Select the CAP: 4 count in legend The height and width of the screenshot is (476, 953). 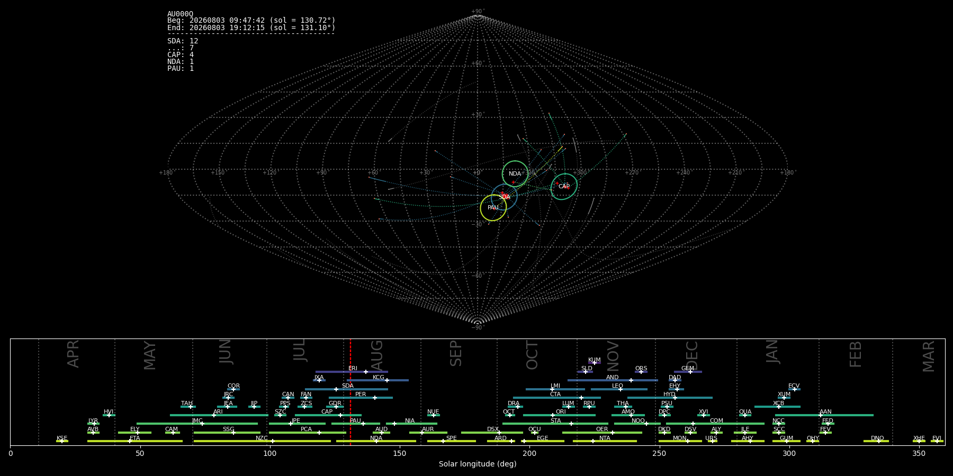click(x=181, y=54)
